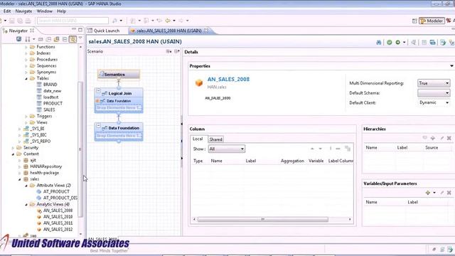Collapse the Content node
Image resolution: width=455 pixels, height=256 pixels.
[13, 154]
